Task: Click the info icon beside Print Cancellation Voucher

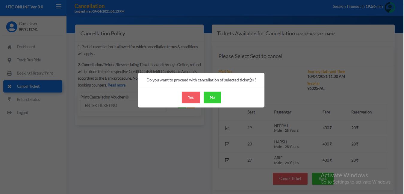Action: point(127,97)
